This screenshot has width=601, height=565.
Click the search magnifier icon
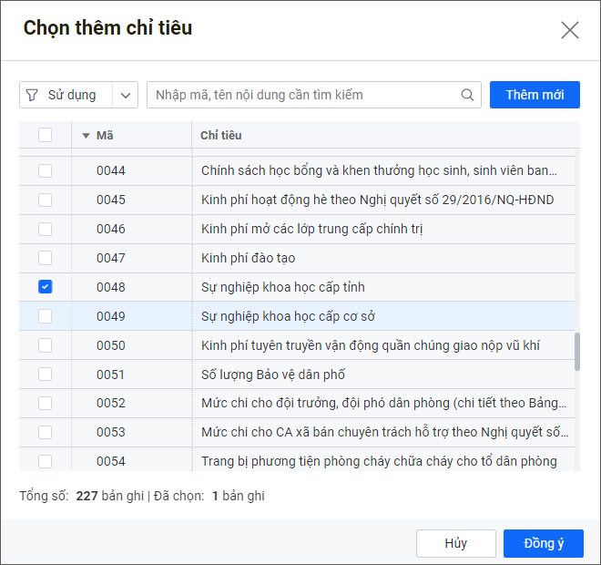(468, 95)
